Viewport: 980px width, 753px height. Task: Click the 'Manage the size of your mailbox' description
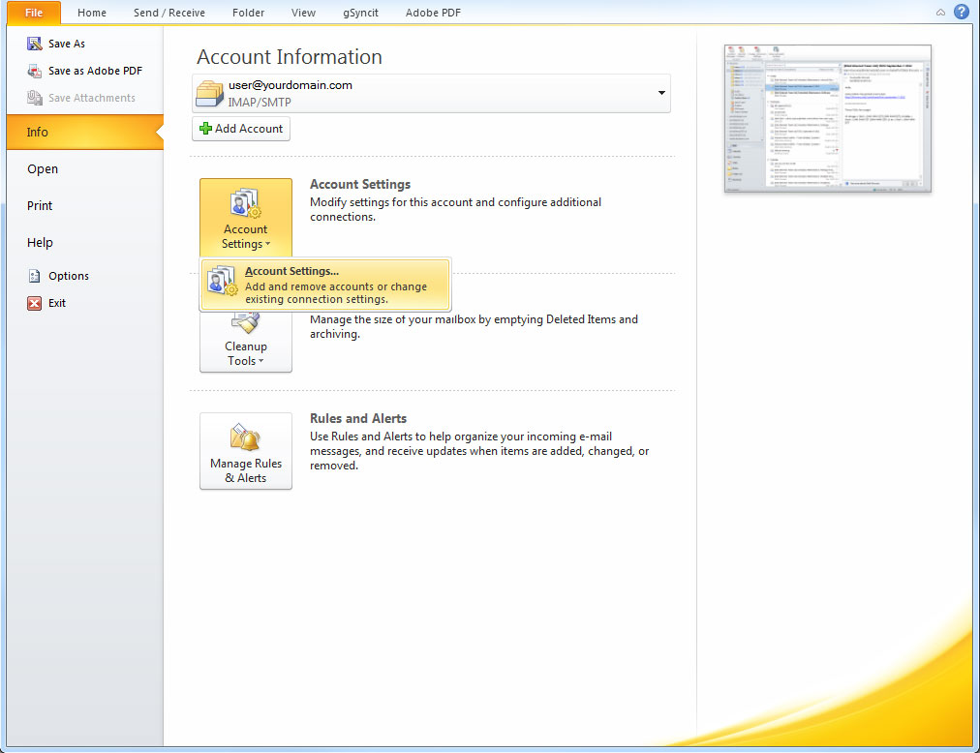pos(474,326)
